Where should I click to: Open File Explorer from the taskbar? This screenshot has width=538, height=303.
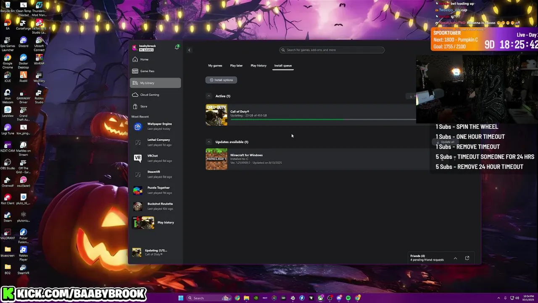click(x=246, y=298)
